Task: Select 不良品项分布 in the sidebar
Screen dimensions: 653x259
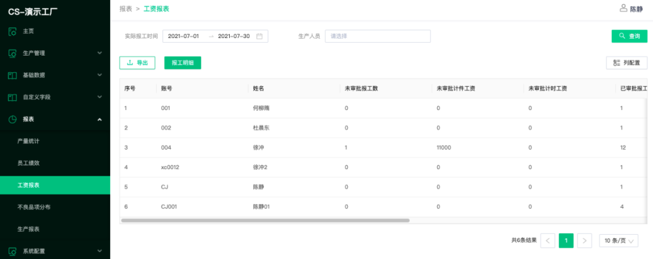Action: [34, 207]
